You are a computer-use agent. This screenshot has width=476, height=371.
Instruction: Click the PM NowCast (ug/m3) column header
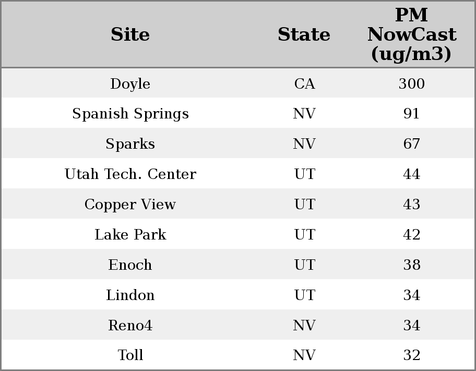click(x=411, y=34)
